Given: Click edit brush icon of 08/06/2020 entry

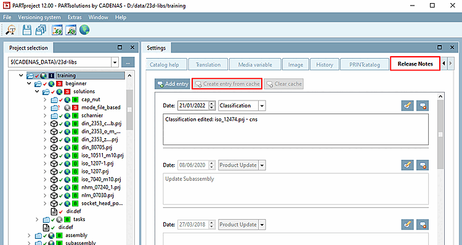Looking at the screenshot, I should coord(408,165).
